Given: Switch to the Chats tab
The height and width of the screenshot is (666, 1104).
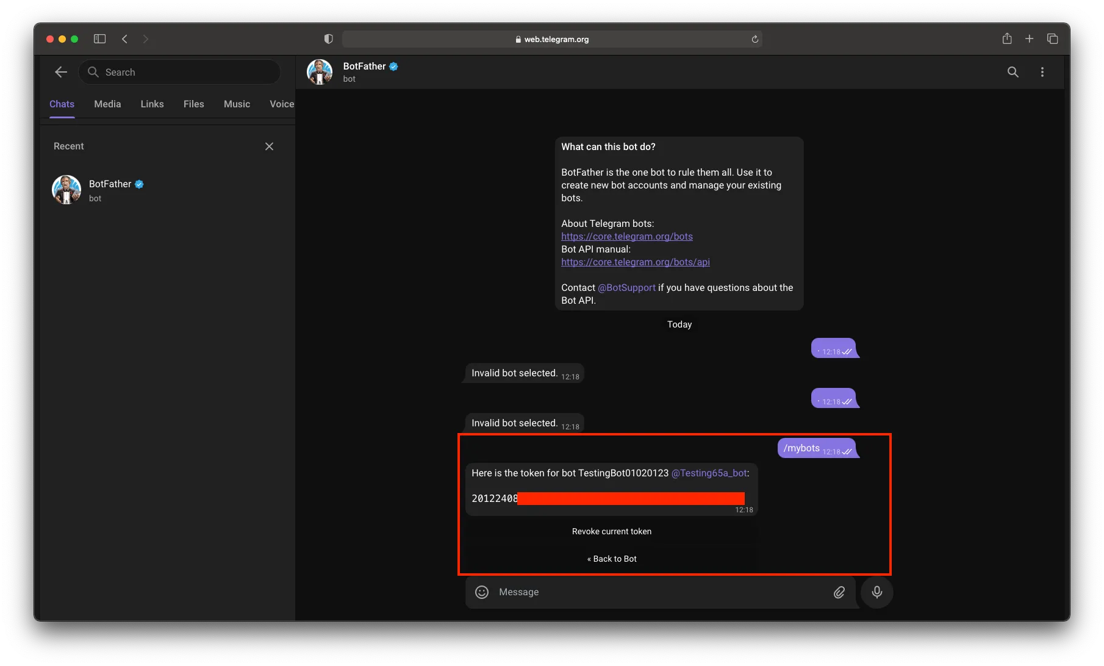Looking at the screenshot, I should tap(62, 104).
